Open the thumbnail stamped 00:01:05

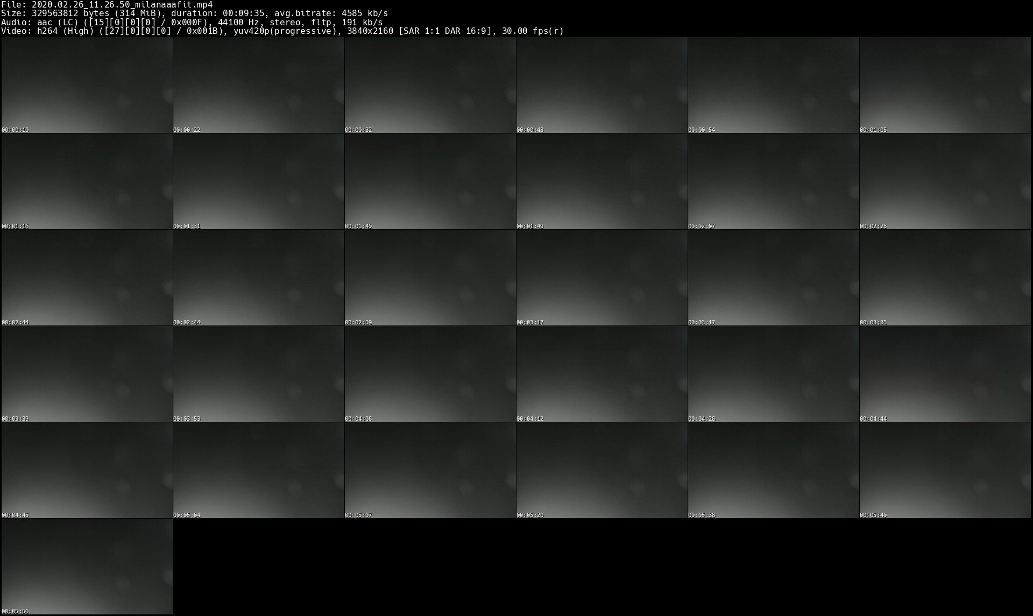tap(945, 85)
